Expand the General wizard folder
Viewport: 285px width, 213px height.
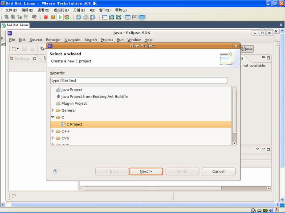(53, 110)
